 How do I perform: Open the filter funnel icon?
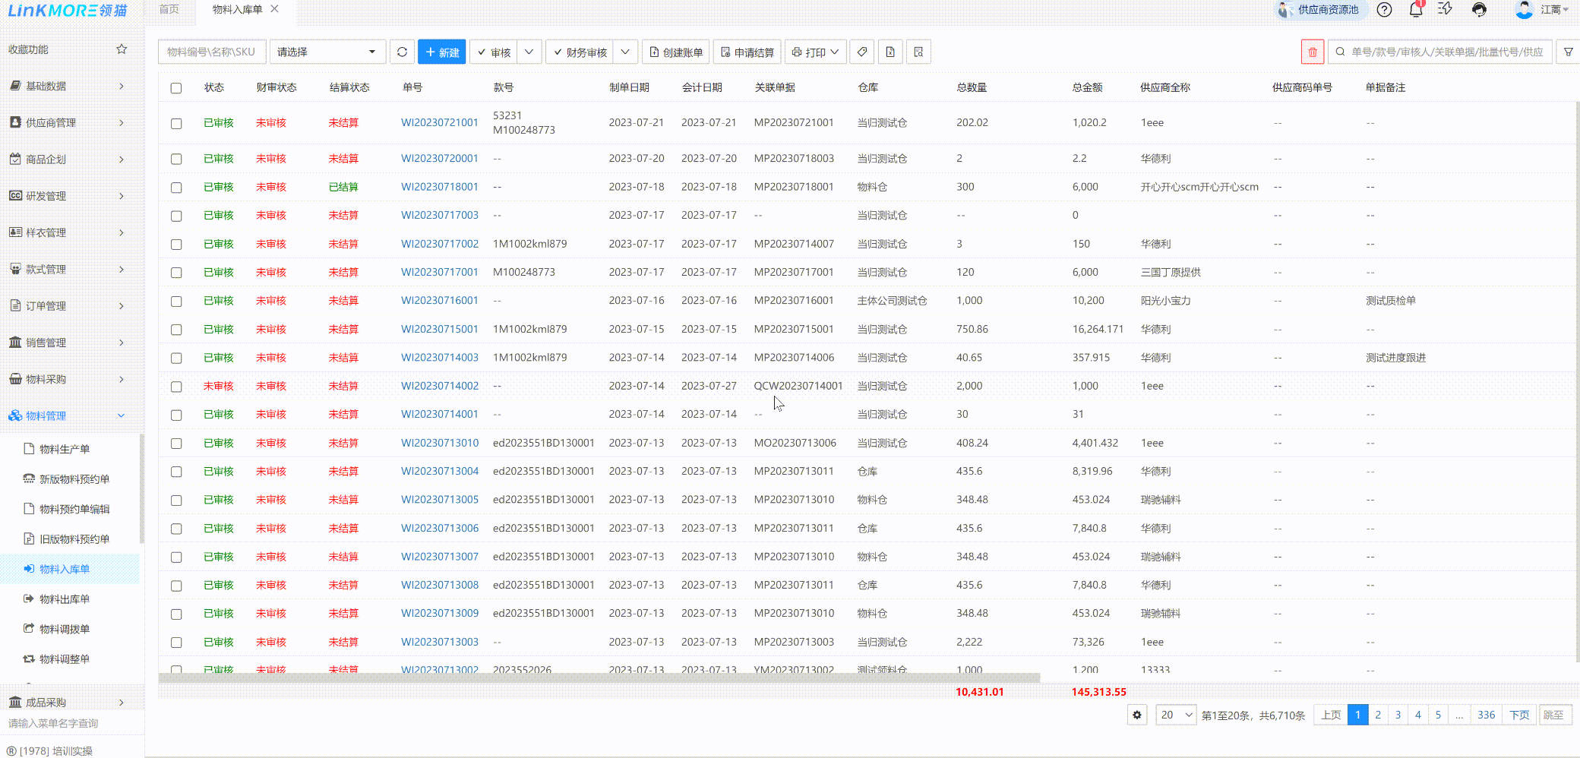1568,52
